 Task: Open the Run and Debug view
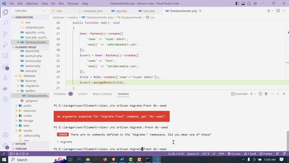tap(5, 45)
